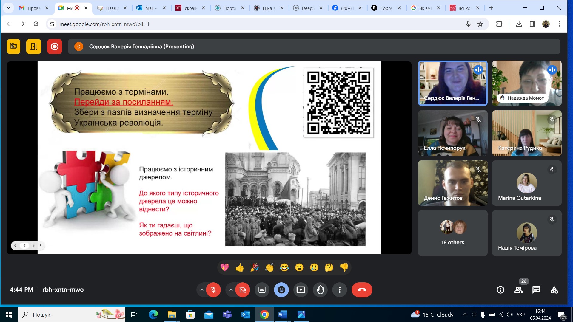Click the yellow door extension icon
Viewport: 573px width, 322px height.
(34, 47)
